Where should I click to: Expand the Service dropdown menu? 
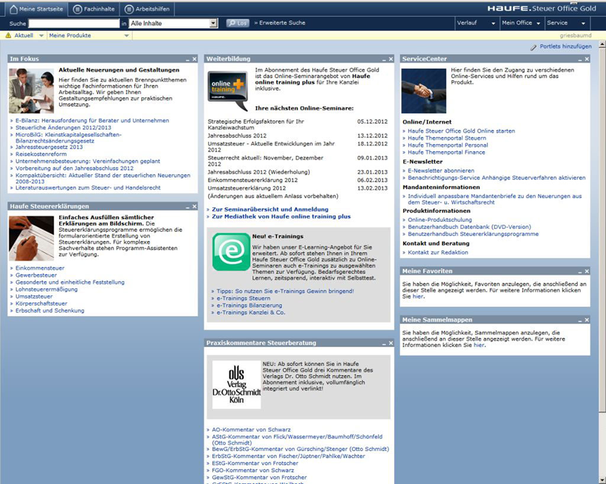coord(566,23)
